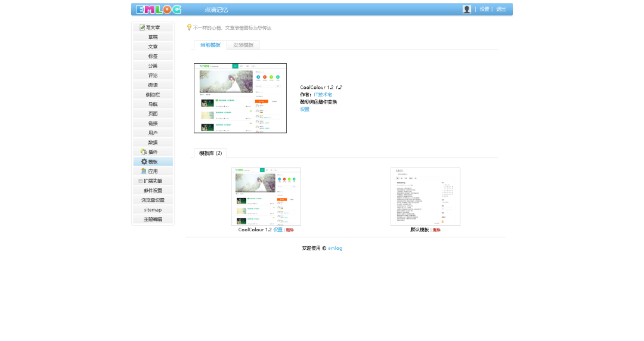Open the 模板库 (2) tab
Screen dimensions: 644x341
tap(210, 153)
